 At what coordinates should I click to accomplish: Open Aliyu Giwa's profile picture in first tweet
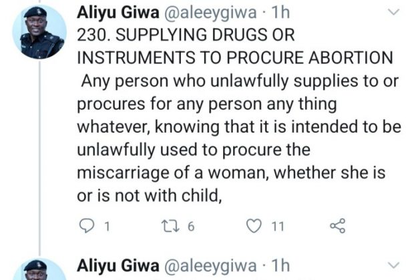tap(39, 32)
